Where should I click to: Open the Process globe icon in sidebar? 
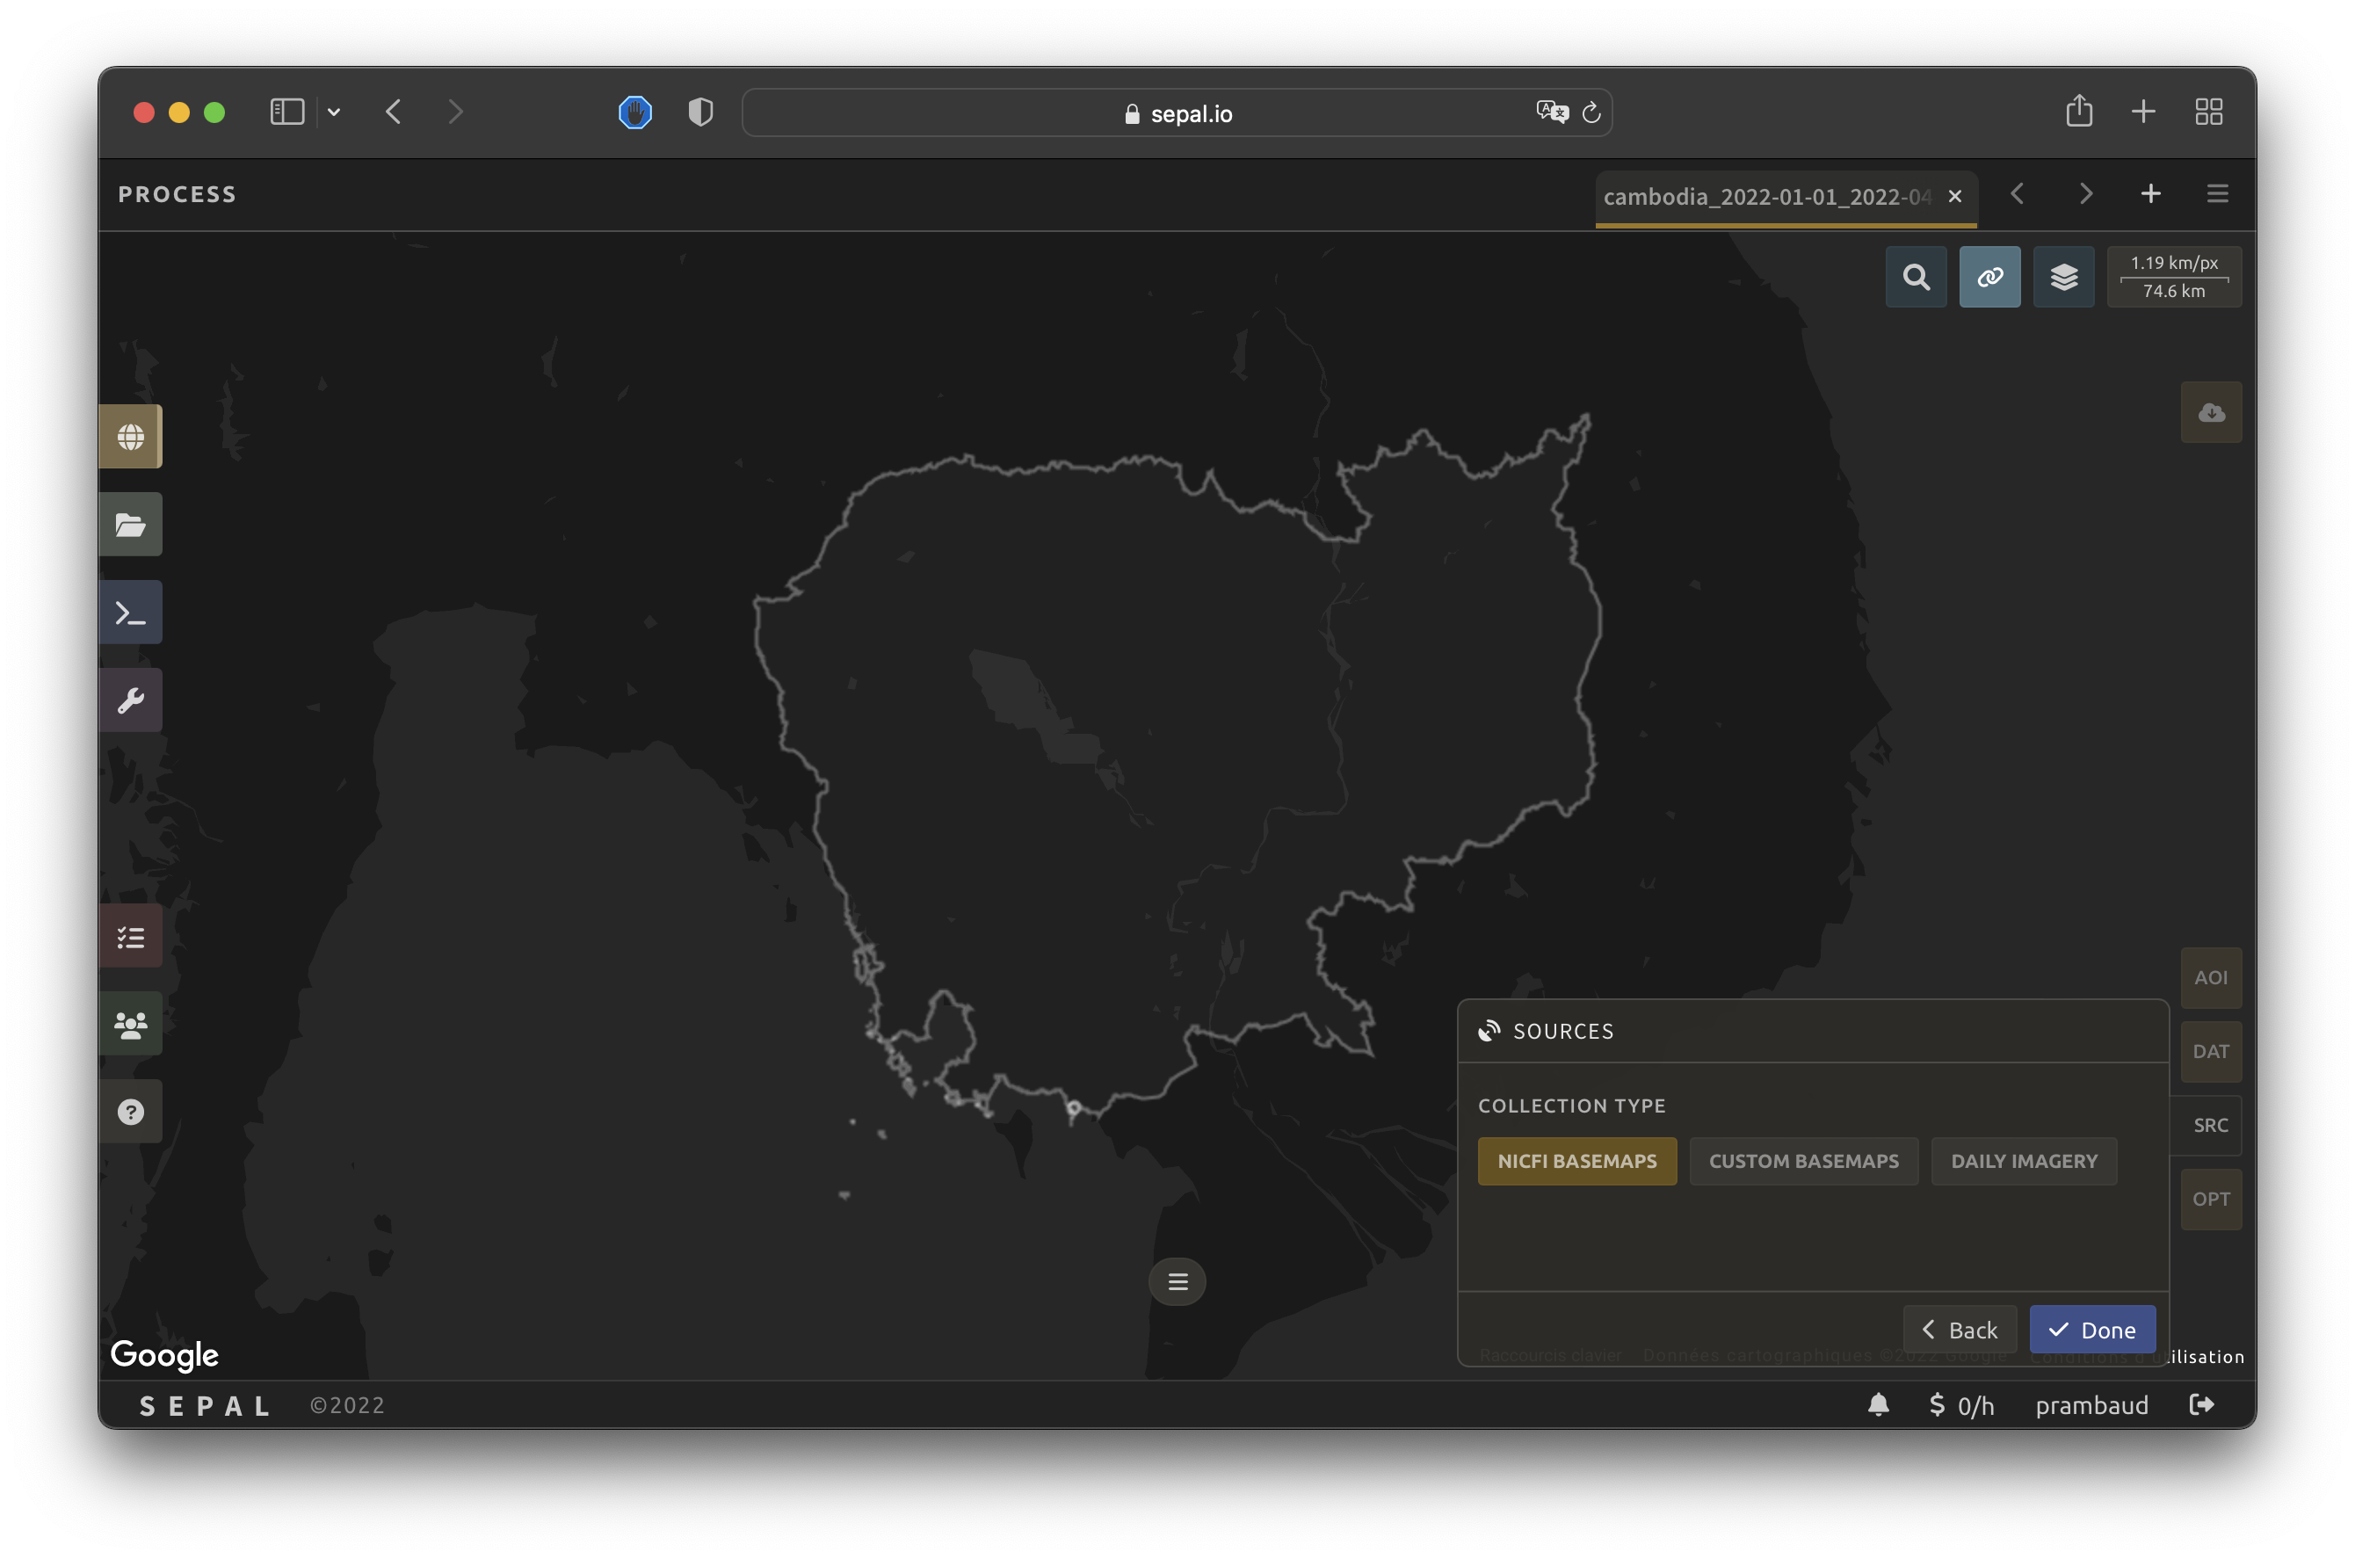pyautogui.click(x=130, y=437)
